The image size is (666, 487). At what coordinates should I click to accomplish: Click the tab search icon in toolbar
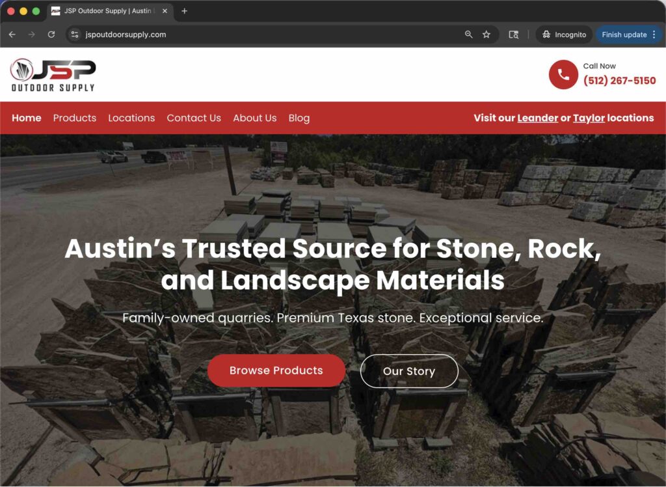pos(514,35)
